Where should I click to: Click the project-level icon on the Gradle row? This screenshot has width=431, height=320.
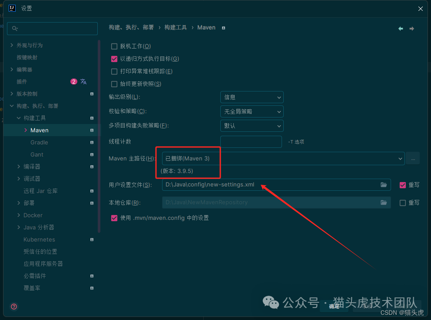pyautogui.click(x=92, y=142)
